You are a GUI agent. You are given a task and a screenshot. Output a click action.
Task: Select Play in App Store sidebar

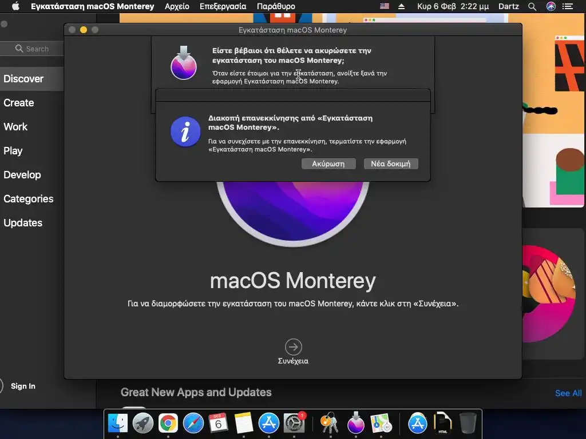[x=13, y=151]
